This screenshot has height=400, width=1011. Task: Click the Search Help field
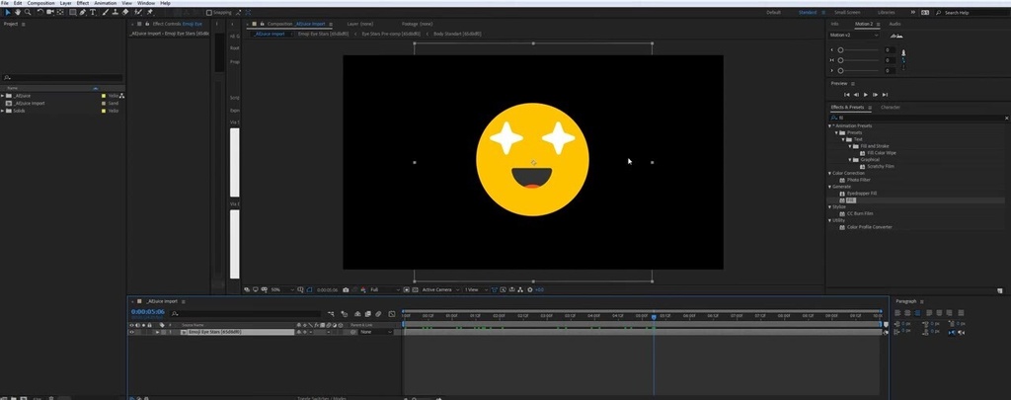(973, 12)
